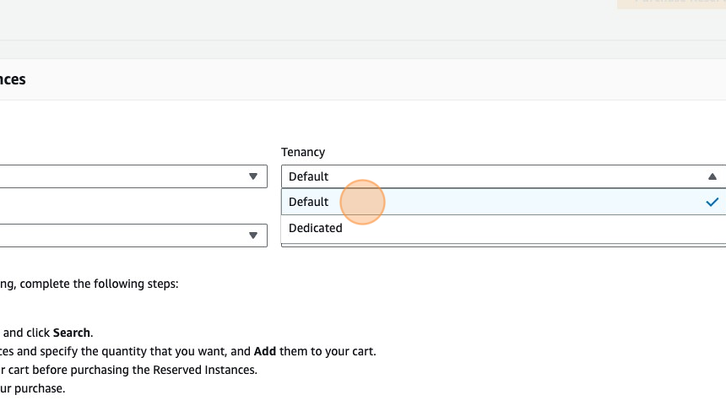Image resolution: width=726 pixels, height=406 pixels.
Task: Click the checkmark beside the Default option
Action: pos(712,203)
